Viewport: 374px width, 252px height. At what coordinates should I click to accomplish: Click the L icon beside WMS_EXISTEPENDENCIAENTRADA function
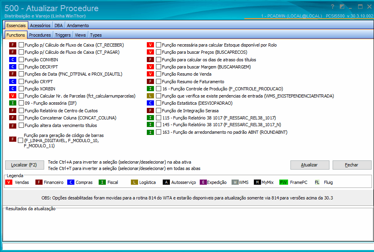coord(150,96)
